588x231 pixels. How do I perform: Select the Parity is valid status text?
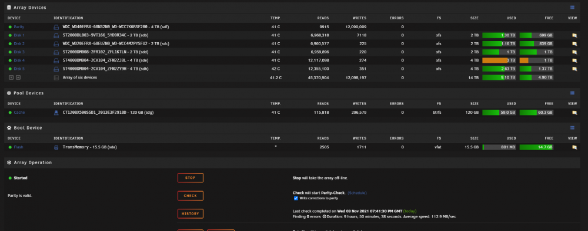pyautogui.click(x=20, y=195)
